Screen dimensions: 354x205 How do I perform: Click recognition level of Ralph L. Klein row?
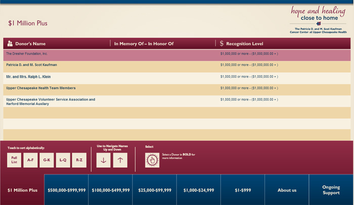(249, 77)
